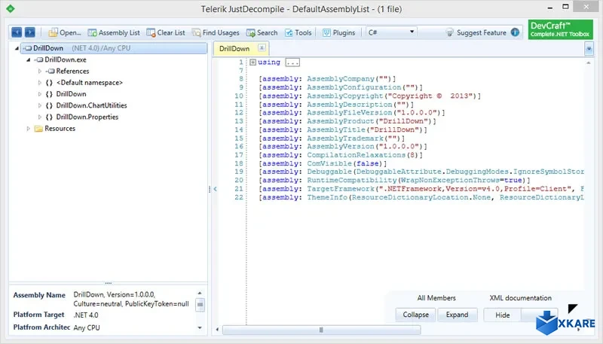Collapse all members with Collapse button
Screen dimensions: 603x344
[x=415, y=315]
